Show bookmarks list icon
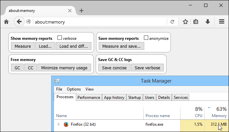The height and width of the screenshot is (132, 229). tap(196, 22)
